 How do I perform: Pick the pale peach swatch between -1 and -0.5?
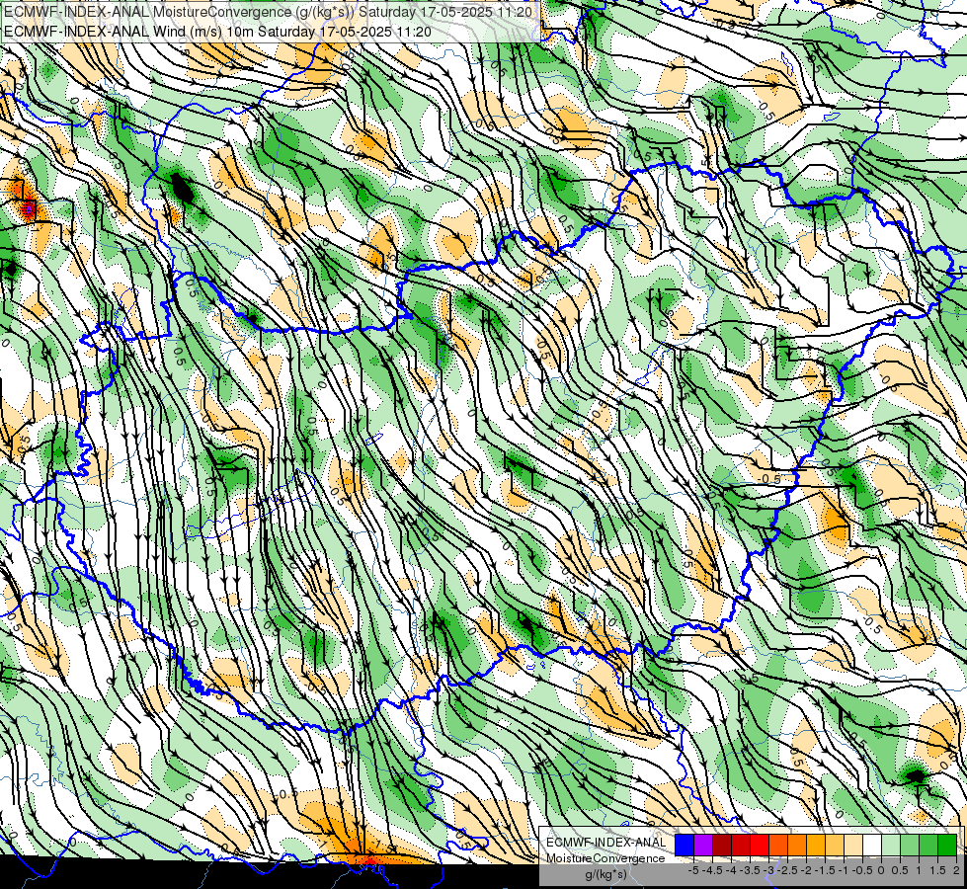853,845
